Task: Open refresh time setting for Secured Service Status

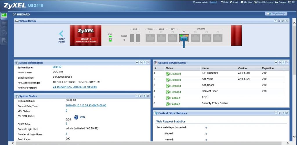Action: pos(280,62)
